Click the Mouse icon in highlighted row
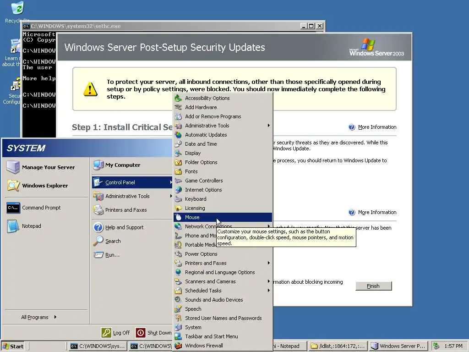Viewport: 469px width, 352px height. coord(178,217)
